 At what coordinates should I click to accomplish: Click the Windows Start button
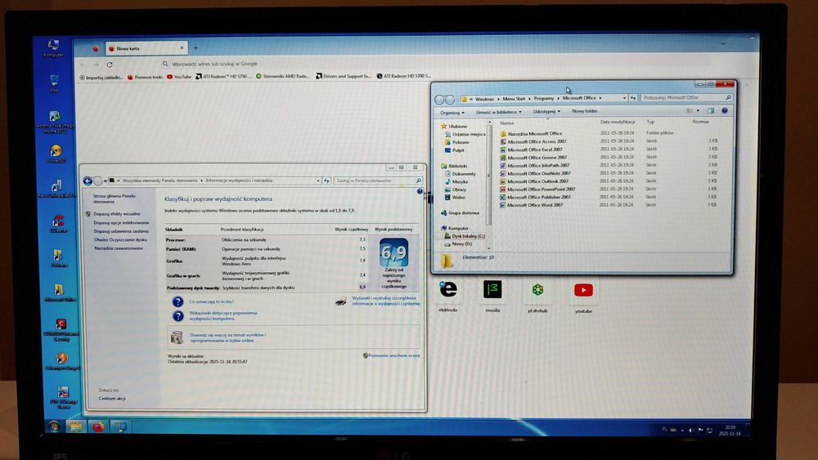tap(54, 427)
